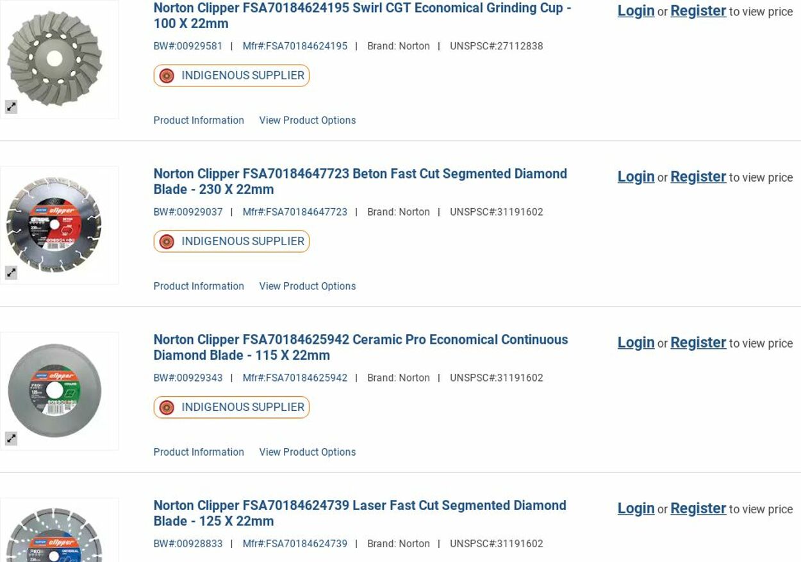The width and height of the screenshot is (801, 562).
Task: Click expand icon on Ceramic Pro blade image
Action: 12,438
